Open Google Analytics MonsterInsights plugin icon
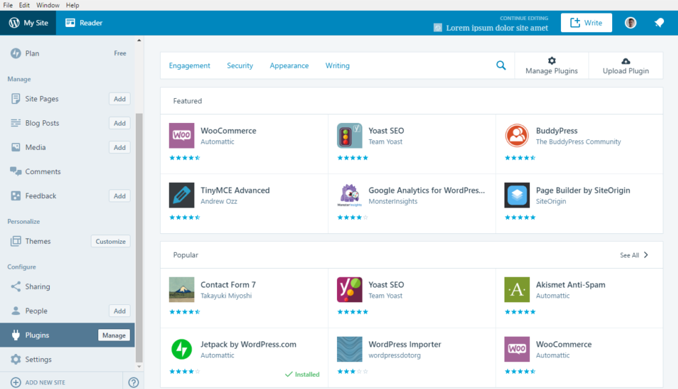678x389 pixels. pyautogui.click(x=349, y=195)
